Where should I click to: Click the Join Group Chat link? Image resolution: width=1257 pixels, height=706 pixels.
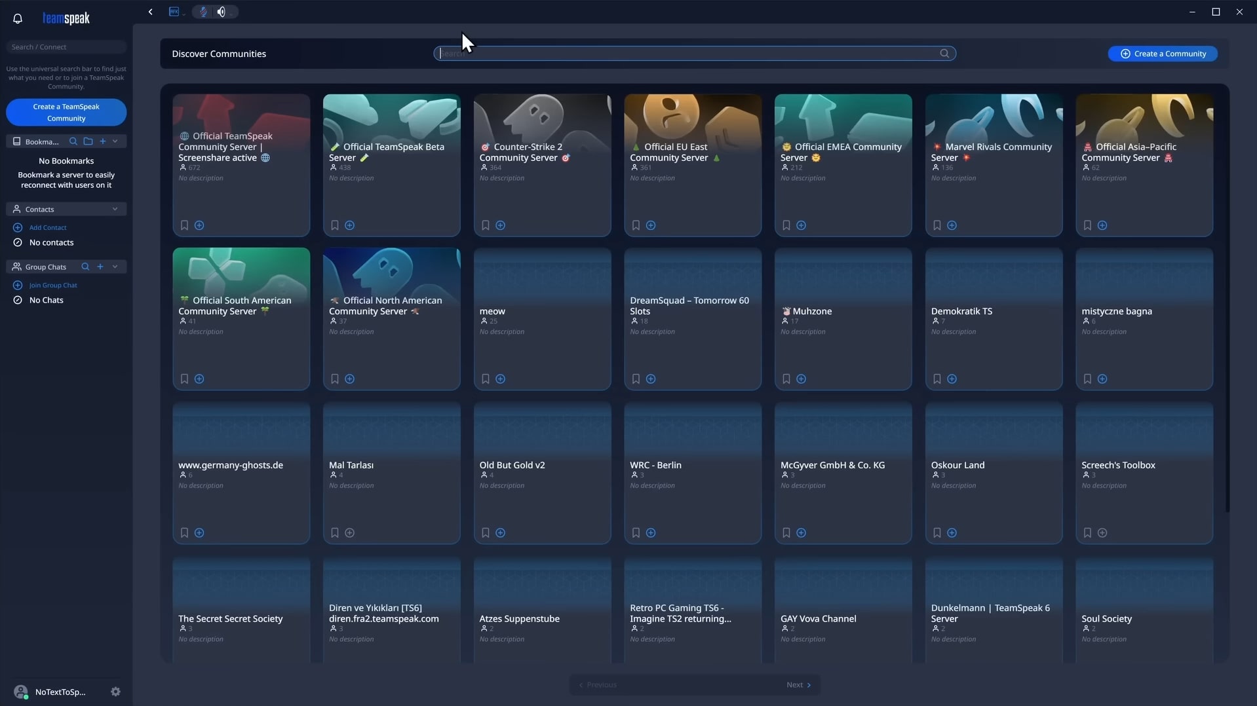point(53,286)
